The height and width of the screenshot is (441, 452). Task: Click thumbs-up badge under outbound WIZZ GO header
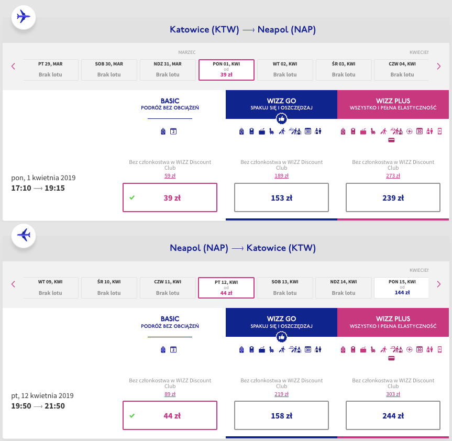click(x=281, y=119)
